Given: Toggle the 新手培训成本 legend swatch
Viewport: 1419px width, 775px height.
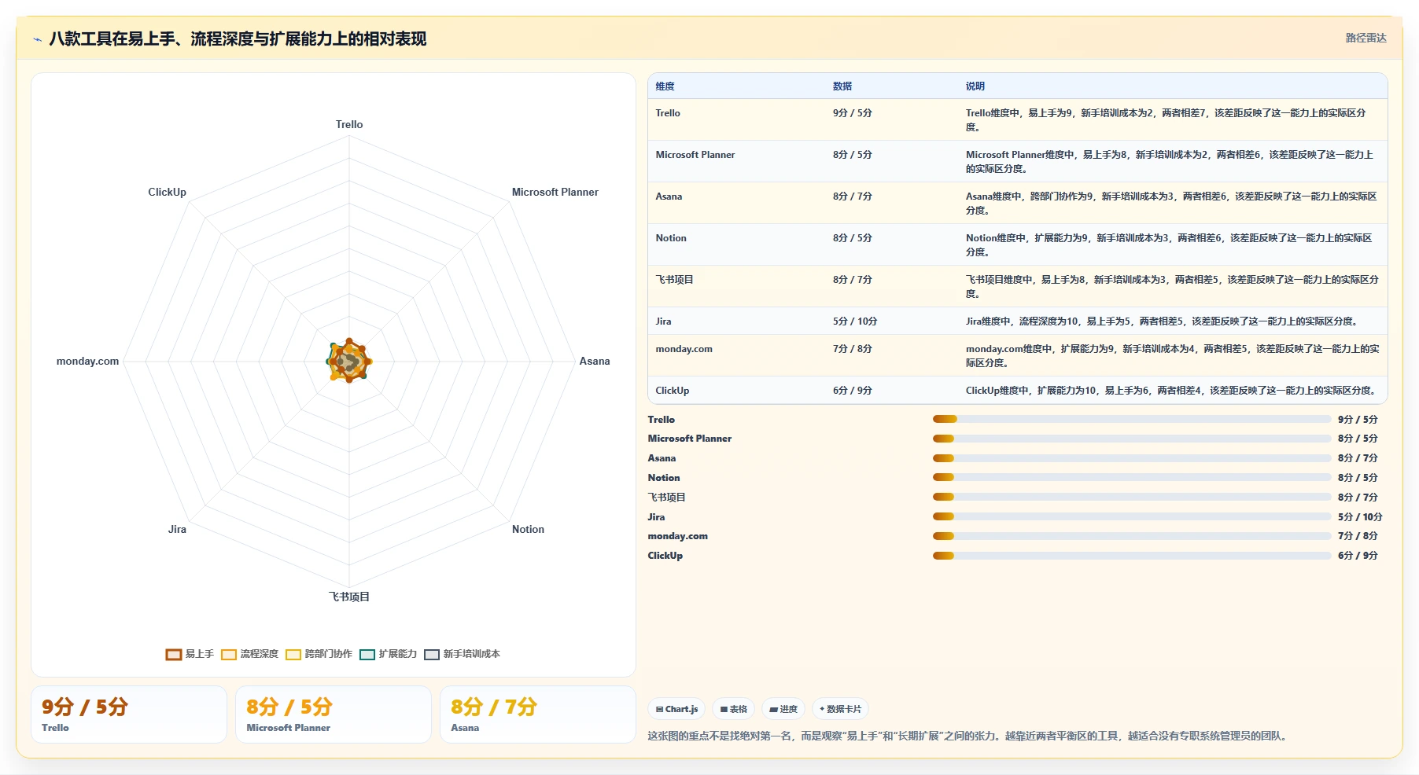Looking at the screenshot, I should pyautogui.click(x=432, y=654).
